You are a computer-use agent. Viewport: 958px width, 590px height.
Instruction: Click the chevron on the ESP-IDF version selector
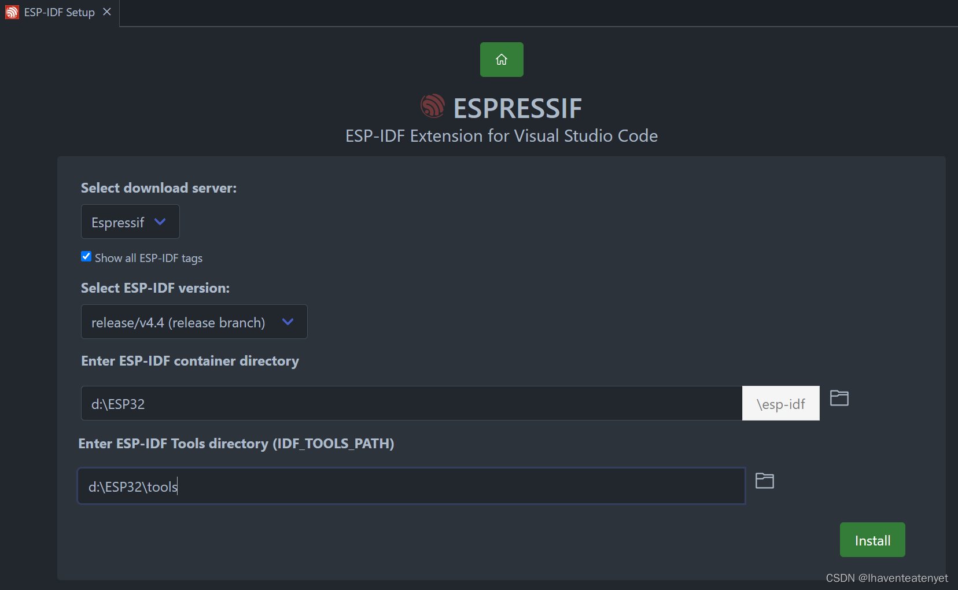point(288,322)
